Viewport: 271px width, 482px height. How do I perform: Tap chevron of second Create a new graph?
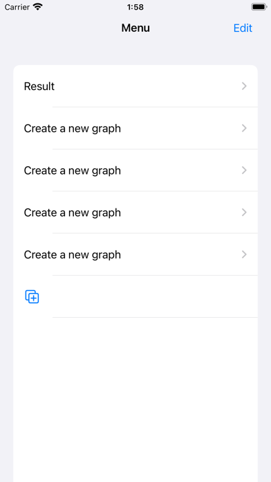click(x=244, y=170)
